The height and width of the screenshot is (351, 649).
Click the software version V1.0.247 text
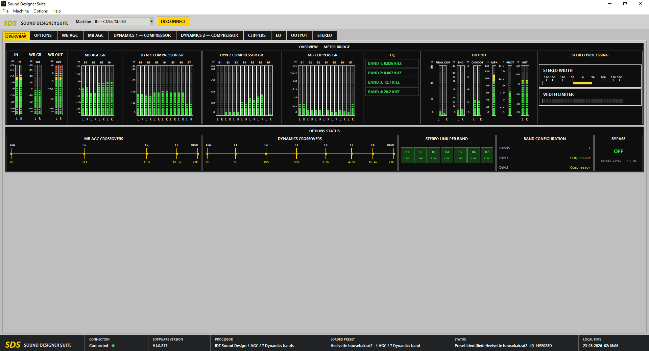pos(160,346)
